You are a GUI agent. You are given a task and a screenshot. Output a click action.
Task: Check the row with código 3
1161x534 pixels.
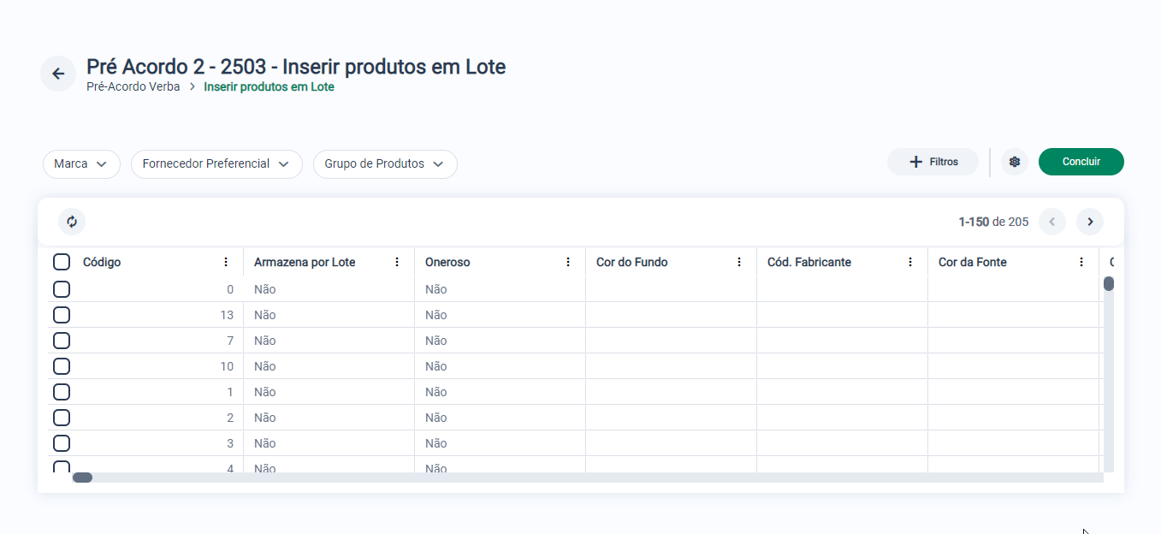pyautogui.click(x=62, y=443)
